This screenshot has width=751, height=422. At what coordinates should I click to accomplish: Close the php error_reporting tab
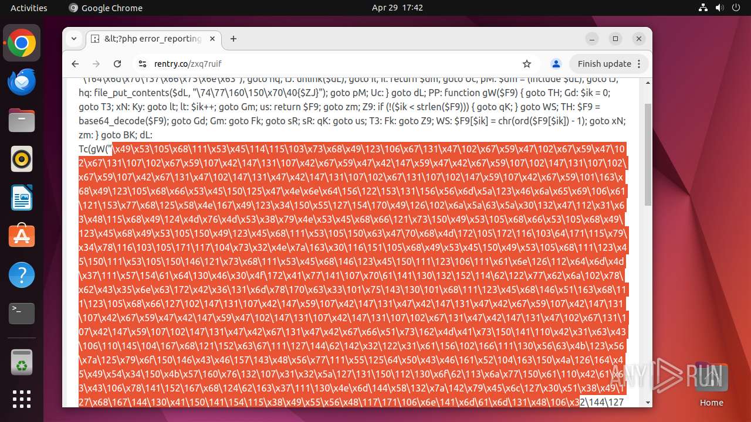coord(212,39)
